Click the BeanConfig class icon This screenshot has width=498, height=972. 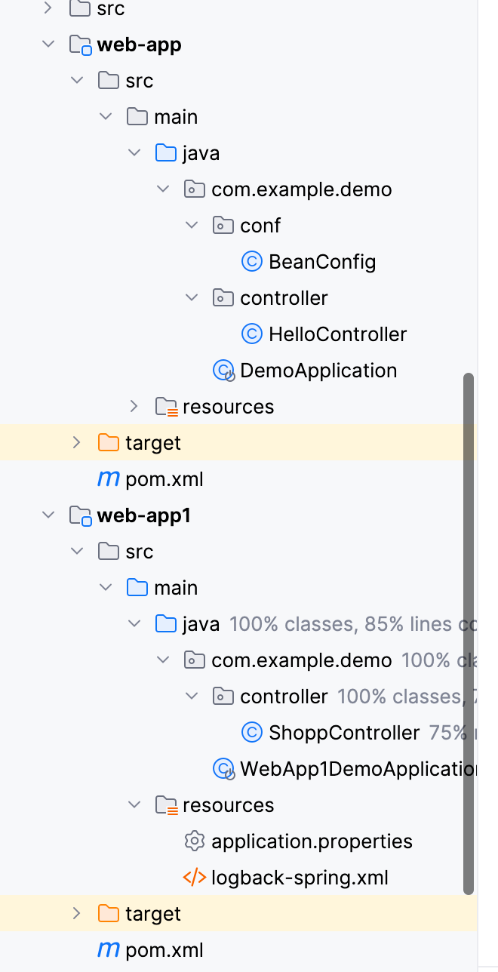pos(251,262)
